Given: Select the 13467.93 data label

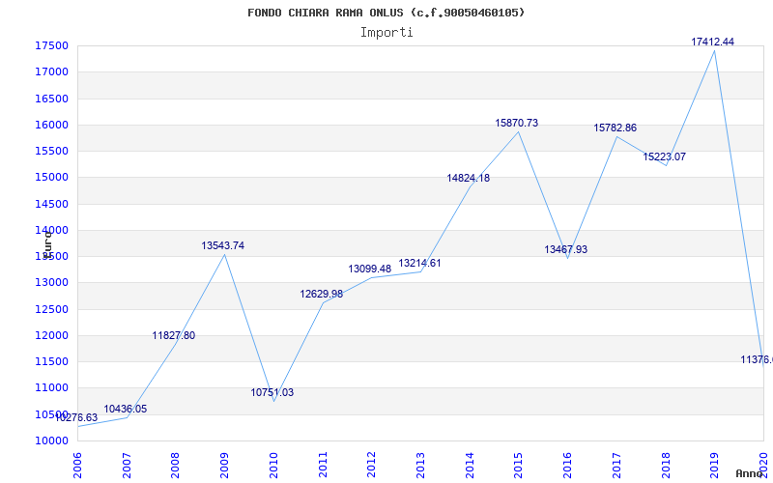Looking at the screenshot, I should 566,250.
